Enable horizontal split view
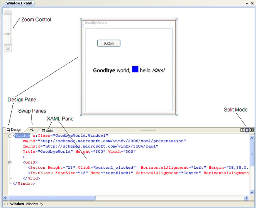The width and height of the screenshot is (256, 208). 247,130
